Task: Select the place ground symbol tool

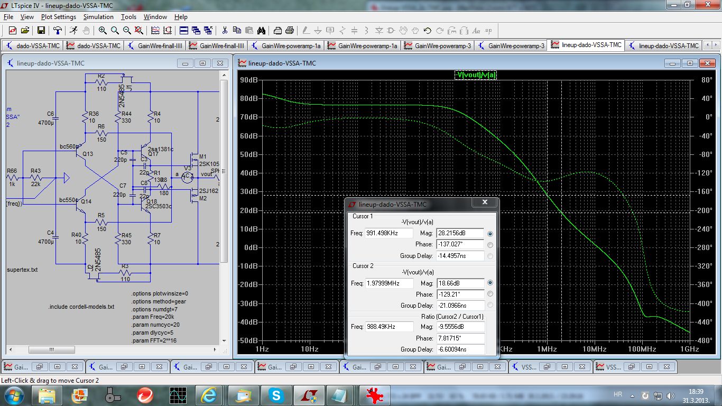Action: [x=318, y=31]
